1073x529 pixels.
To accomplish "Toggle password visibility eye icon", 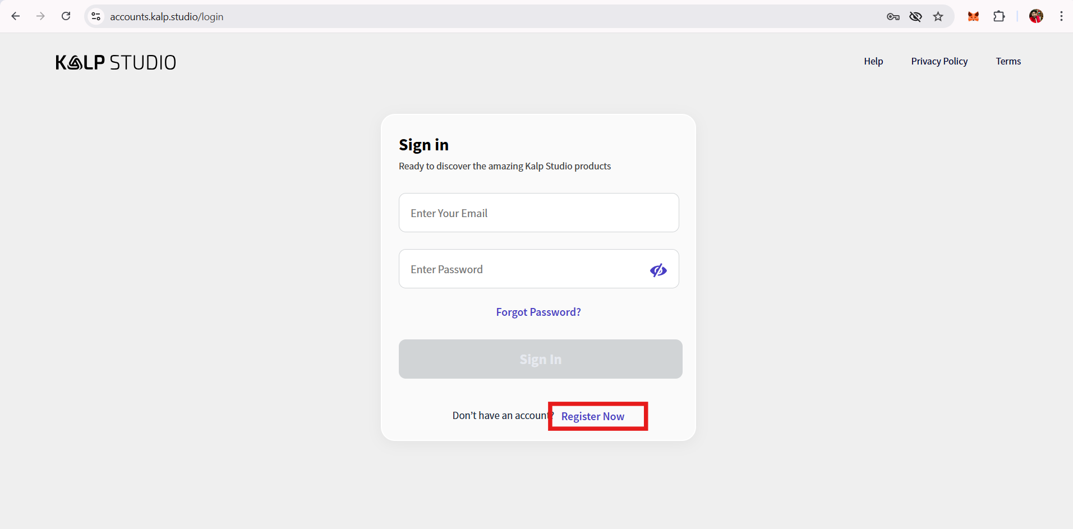I will (658, 270).
